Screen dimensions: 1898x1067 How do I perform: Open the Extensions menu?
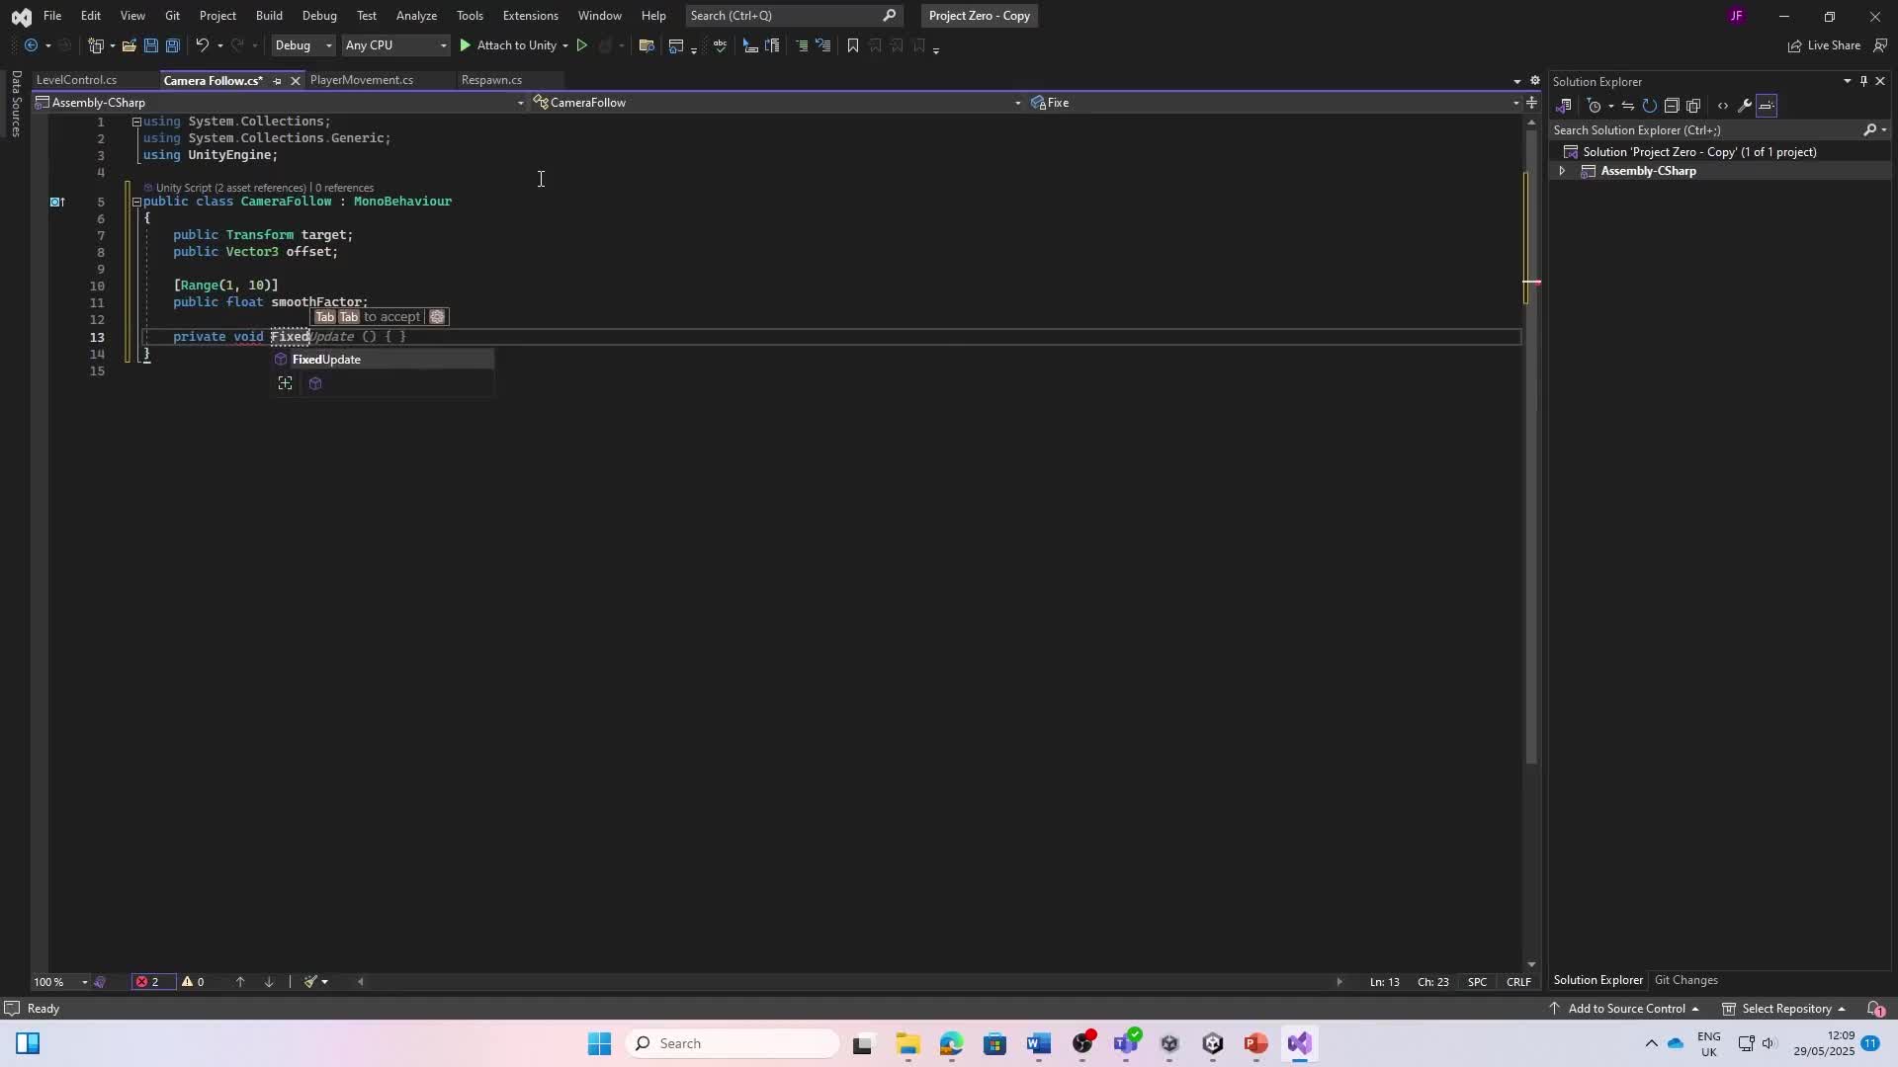(530, 16)
